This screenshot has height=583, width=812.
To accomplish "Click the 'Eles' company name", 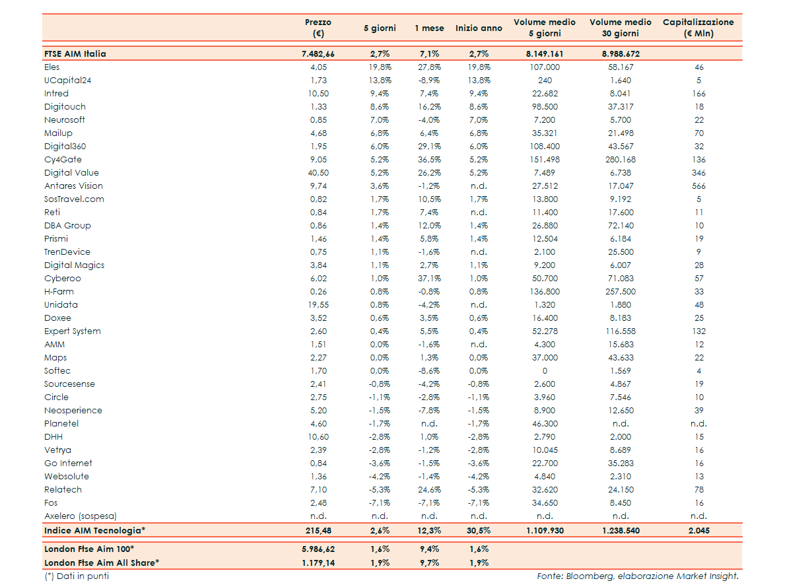I will 52,67.
